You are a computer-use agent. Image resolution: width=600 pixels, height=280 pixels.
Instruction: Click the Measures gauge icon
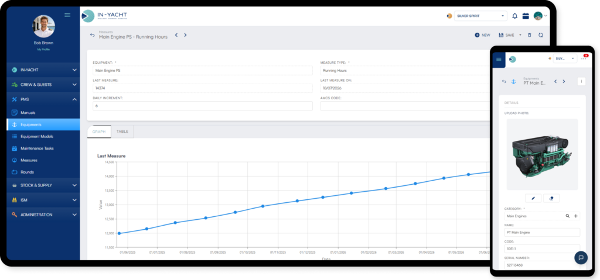pyautogui.click(x=15, y=160)
